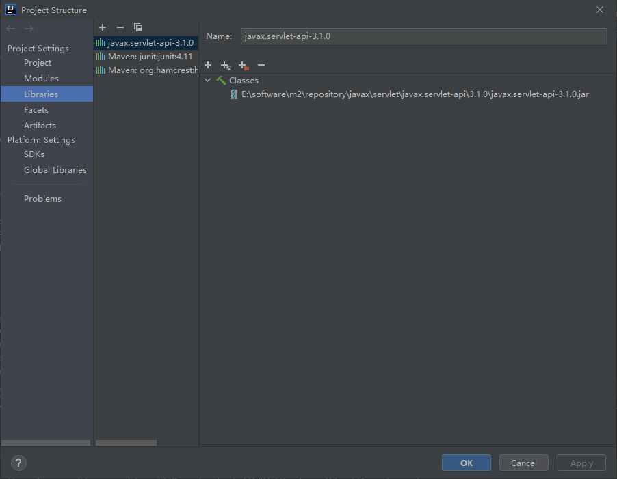Click Specify Documentation URL icon

[226, 66]
